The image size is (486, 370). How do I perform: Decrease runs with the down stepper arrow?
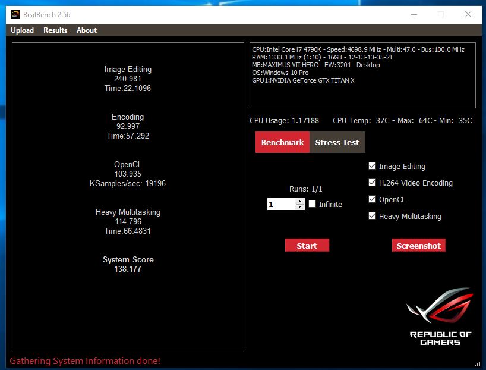(299, 207)
